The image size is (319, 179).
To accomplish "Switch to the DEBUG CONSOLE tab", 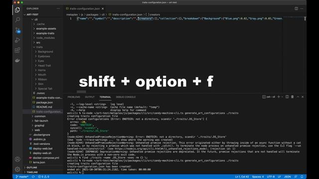I will tap(126, 97).
